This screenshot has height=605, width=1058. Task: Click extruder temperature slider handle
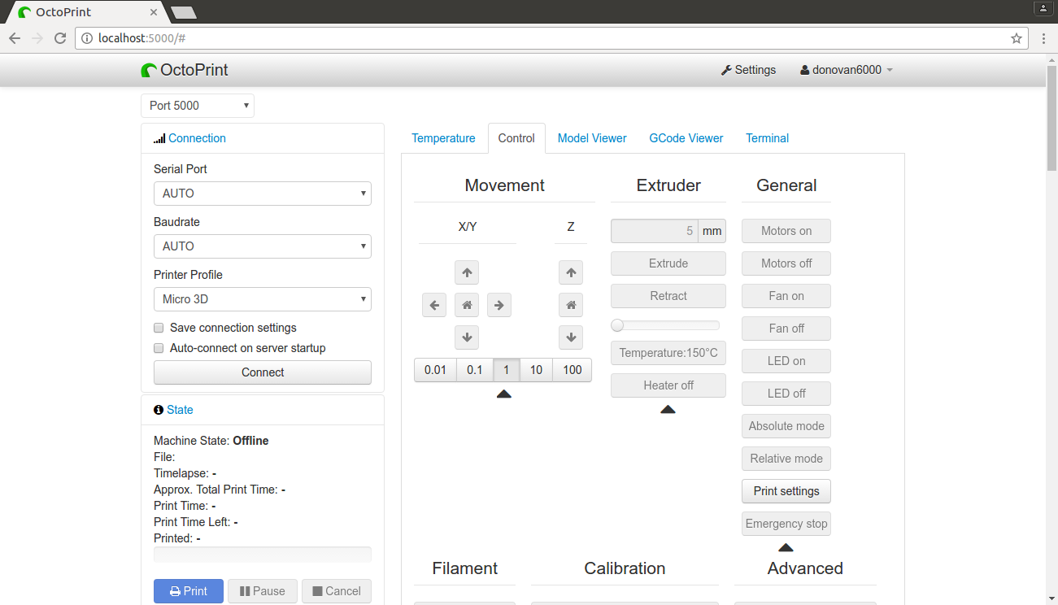click(x=617, y=325)
